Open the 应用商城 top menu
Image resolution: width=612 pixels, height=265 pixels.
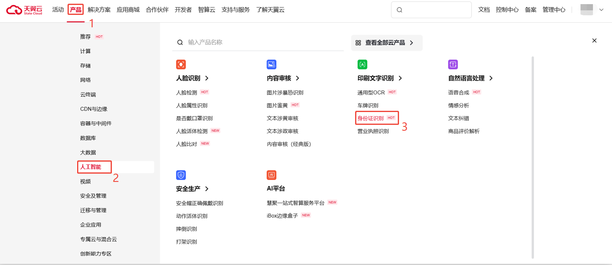pos(128,10)
